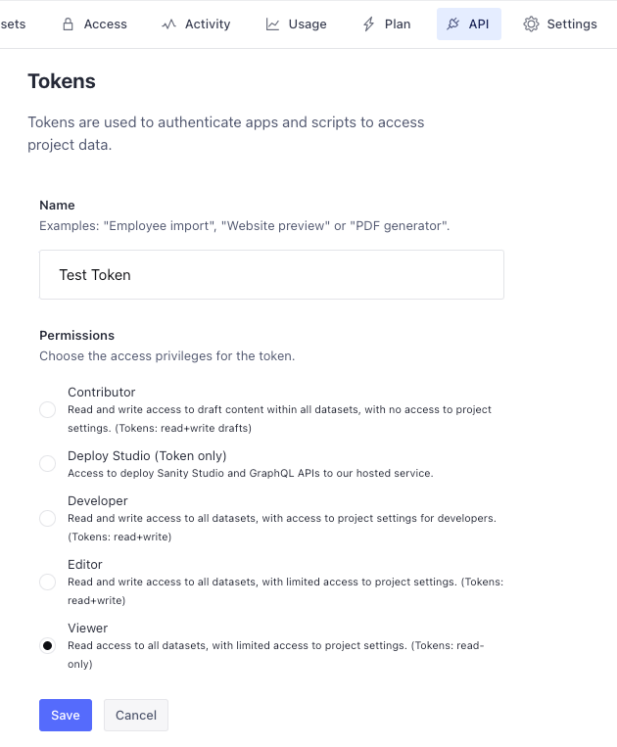Switch to the partially visible Datasets tab
The height and width of the screenshot is (747, 617).
point(14,24)
